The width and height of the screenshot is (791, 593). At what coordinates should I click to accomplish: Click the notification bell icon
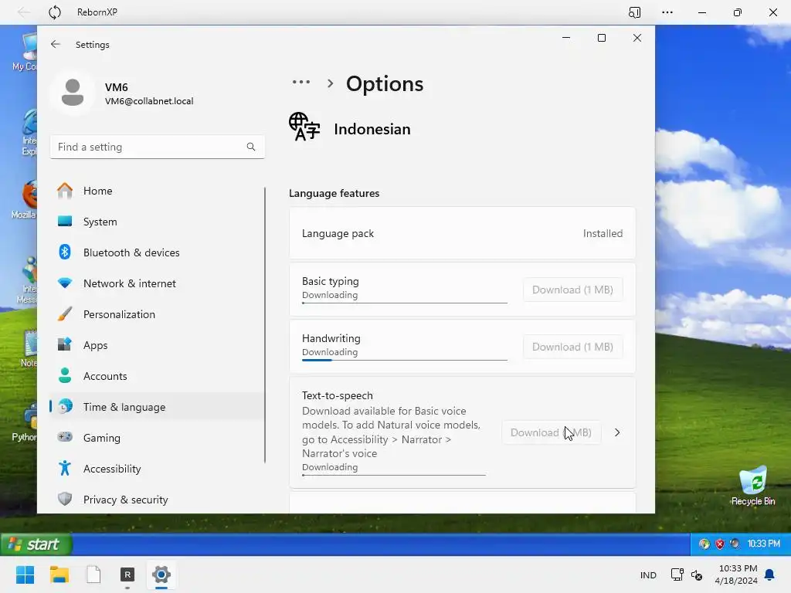point(769,574)
